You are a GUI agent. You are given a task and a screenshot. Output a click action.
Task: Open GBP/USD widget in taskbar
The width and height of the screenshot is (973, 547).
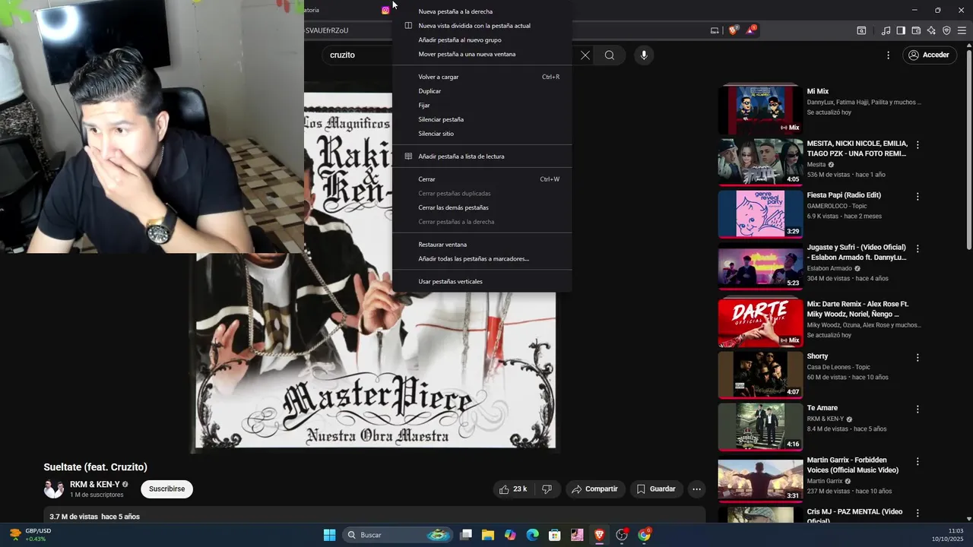coord(30,535)
